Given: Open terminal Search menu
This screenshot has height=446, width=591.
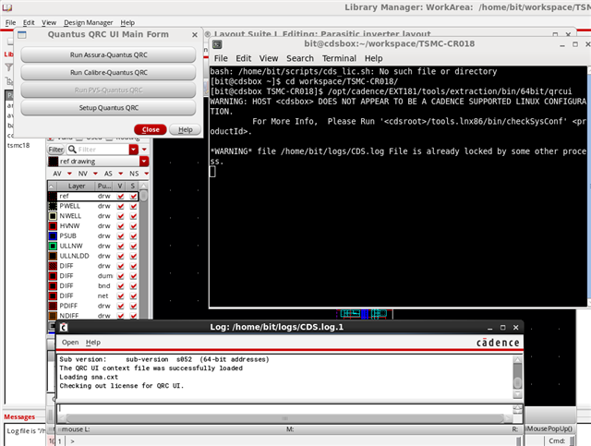Looking at the screenshot, I should click(x=300, y=58).
